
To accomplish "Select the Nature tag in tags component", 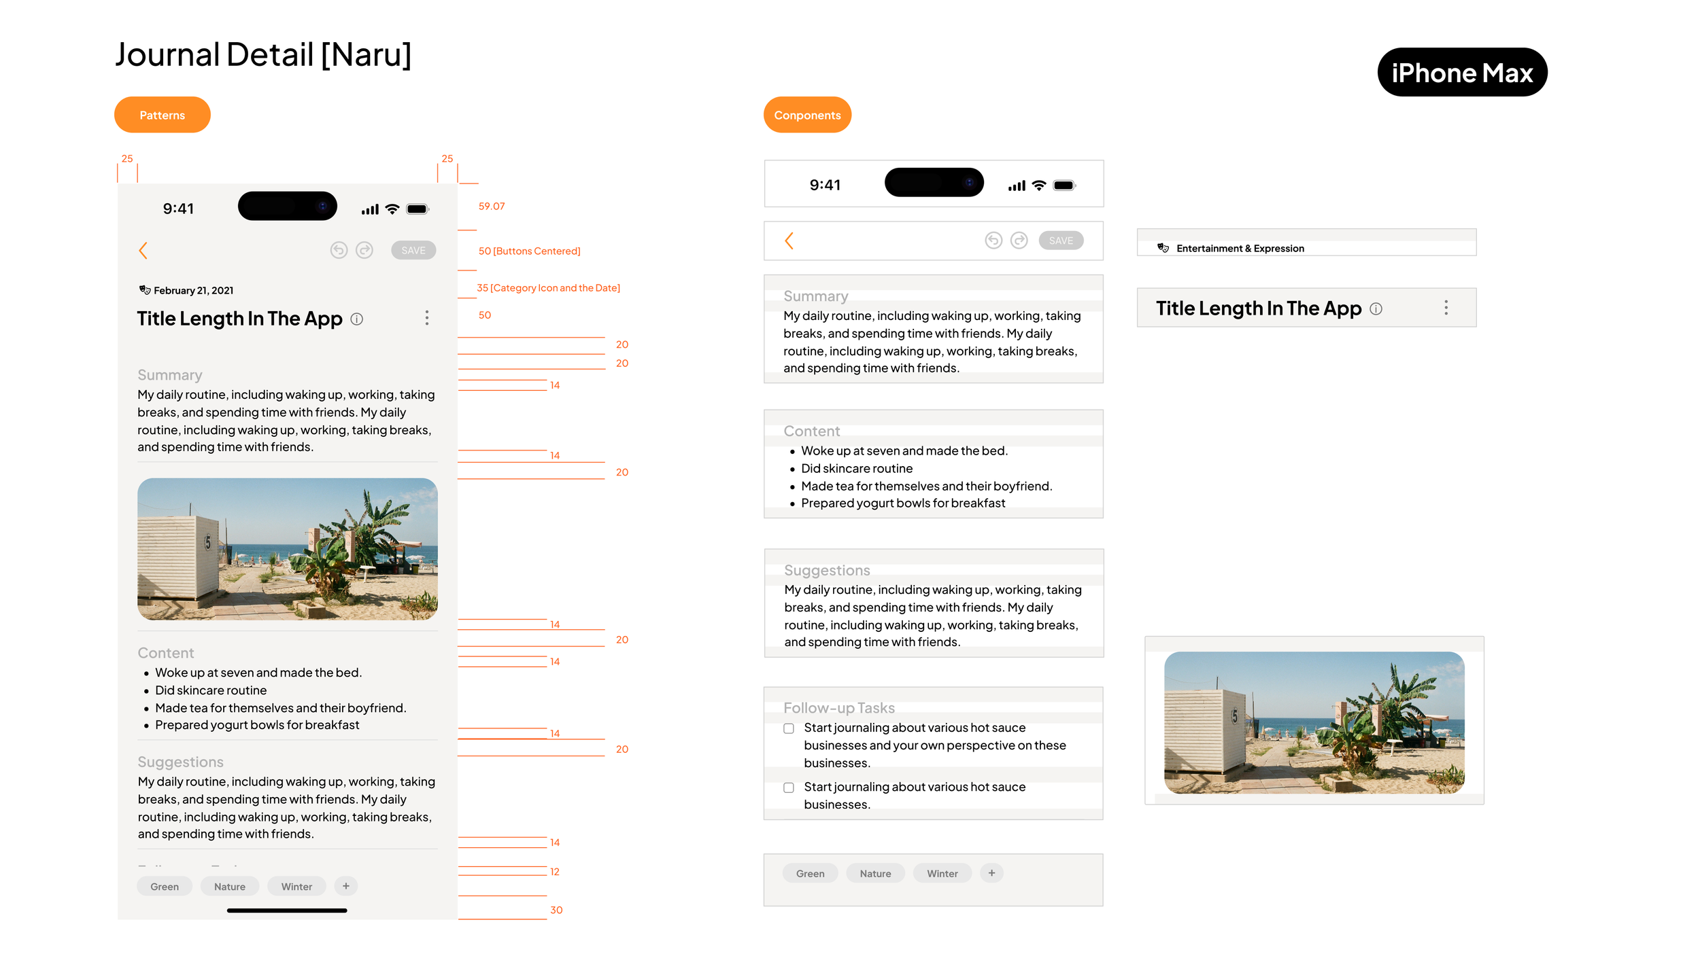I will [875, 874].
